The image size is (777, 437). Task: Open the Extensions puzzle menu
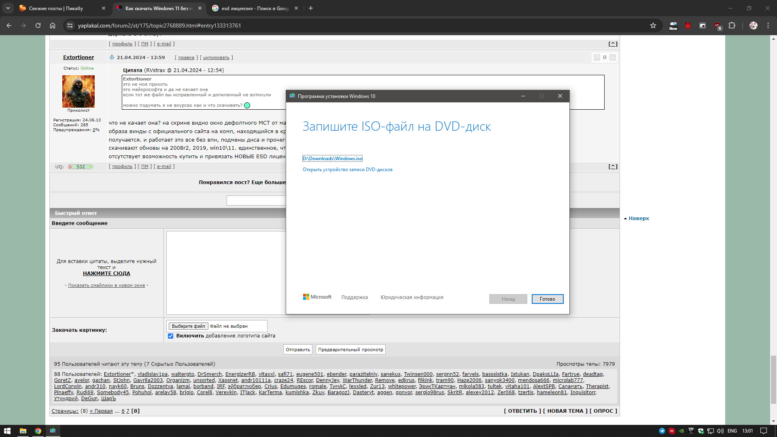pos(732,25)
